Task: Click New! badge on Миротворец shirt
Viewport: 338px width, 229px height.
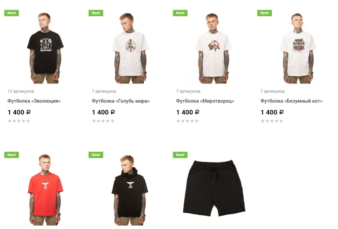Action: [x=180, y=13]
